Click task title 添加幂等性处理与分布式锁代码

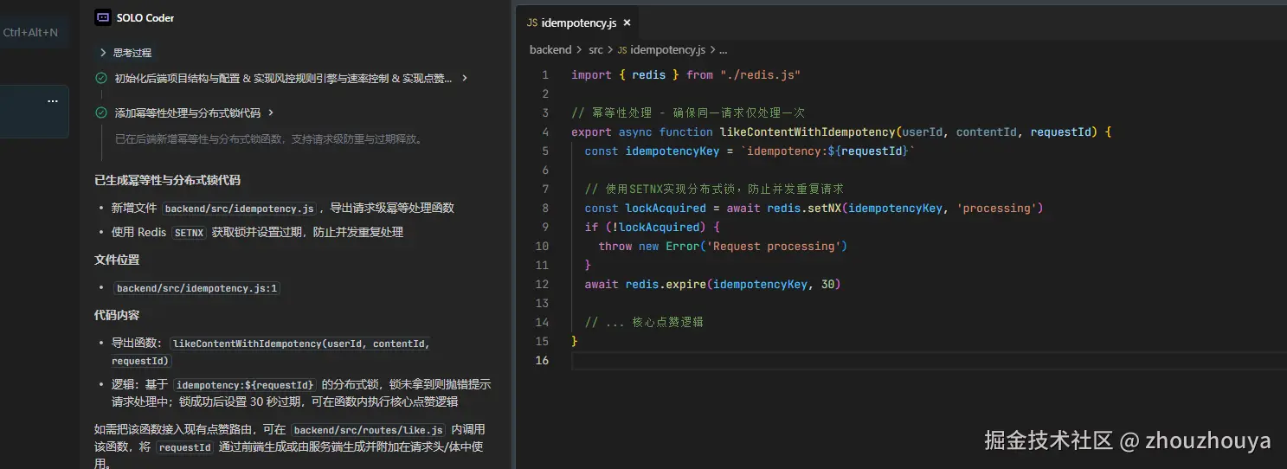coord(188,112)
